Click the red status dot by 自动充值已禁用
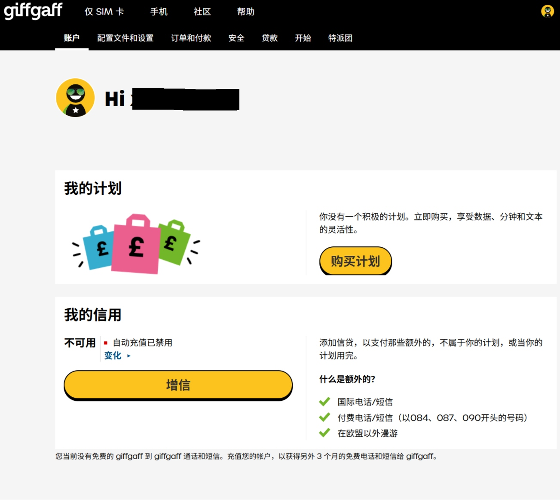The width and height of the screenshot is (560, 500). pos(106,343)
